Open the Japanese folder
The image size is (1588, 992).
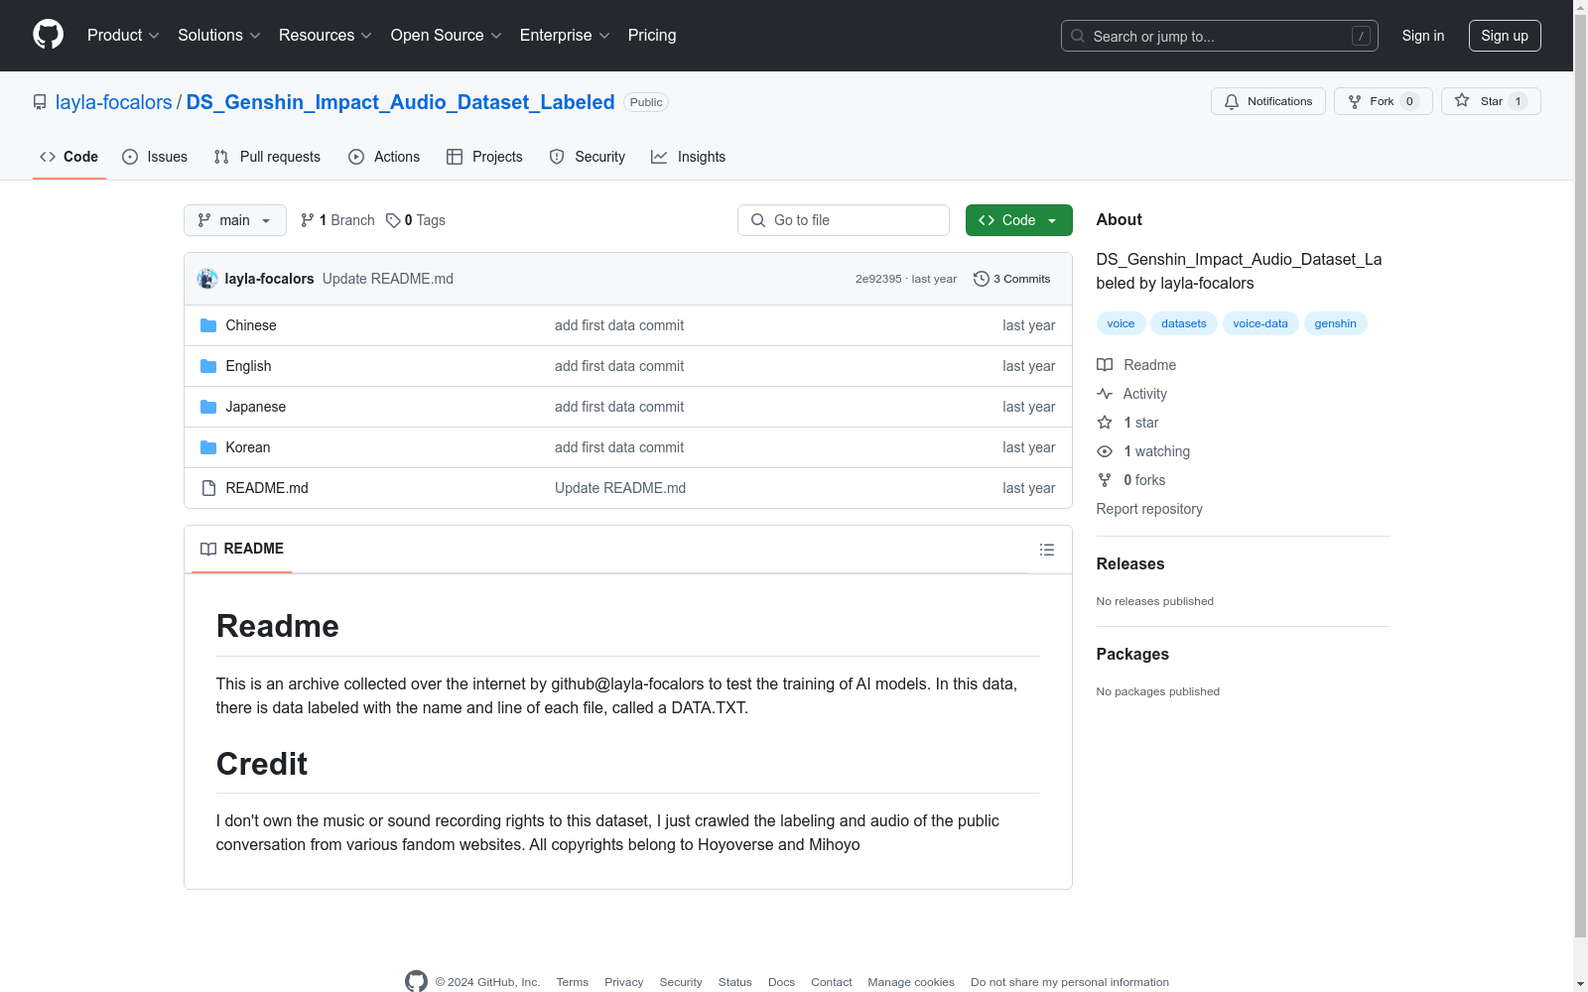coord(255,407)
